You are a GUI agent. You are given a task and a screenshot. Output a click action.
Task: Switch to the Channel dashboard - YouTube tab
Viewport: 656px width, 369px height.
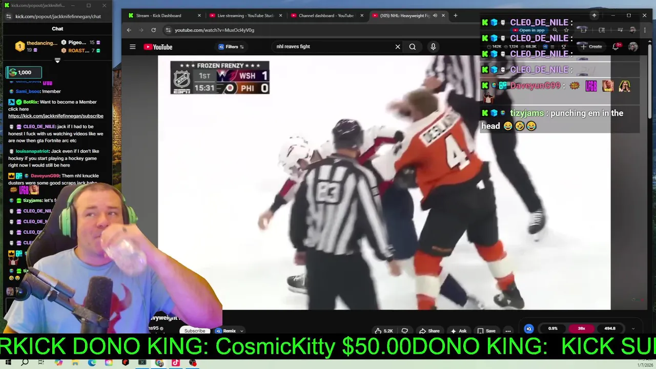click(326, 15)
